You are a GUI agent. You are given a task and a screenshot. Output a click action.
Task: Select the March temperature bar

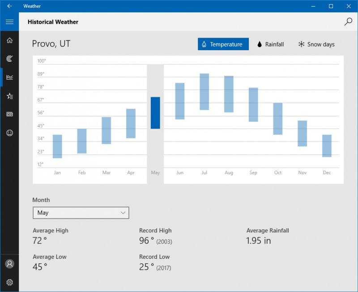point(107,130)
